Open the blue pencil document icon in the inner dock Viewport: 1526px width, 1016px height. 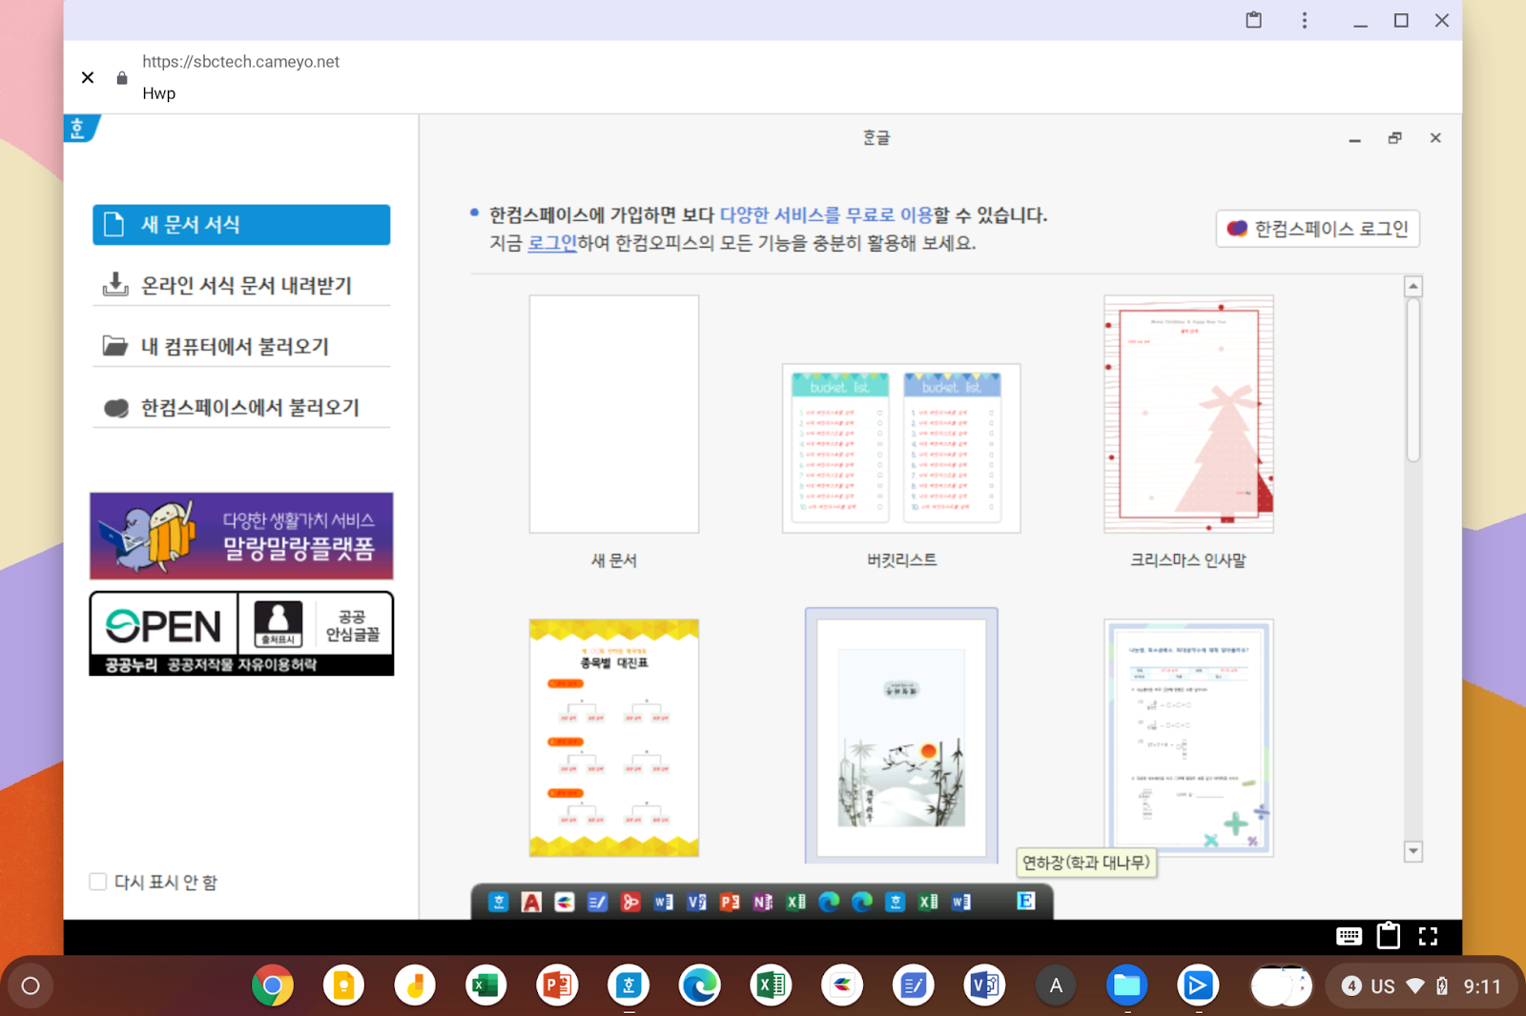pos(597,902)
